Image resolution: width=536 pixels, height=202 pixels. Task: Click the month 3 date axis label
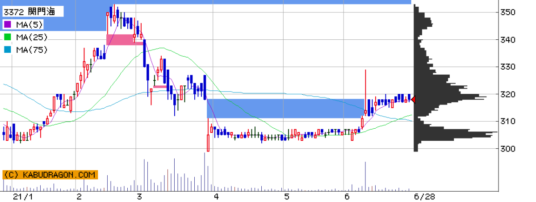pyautogui.click(x=140, y=197)
